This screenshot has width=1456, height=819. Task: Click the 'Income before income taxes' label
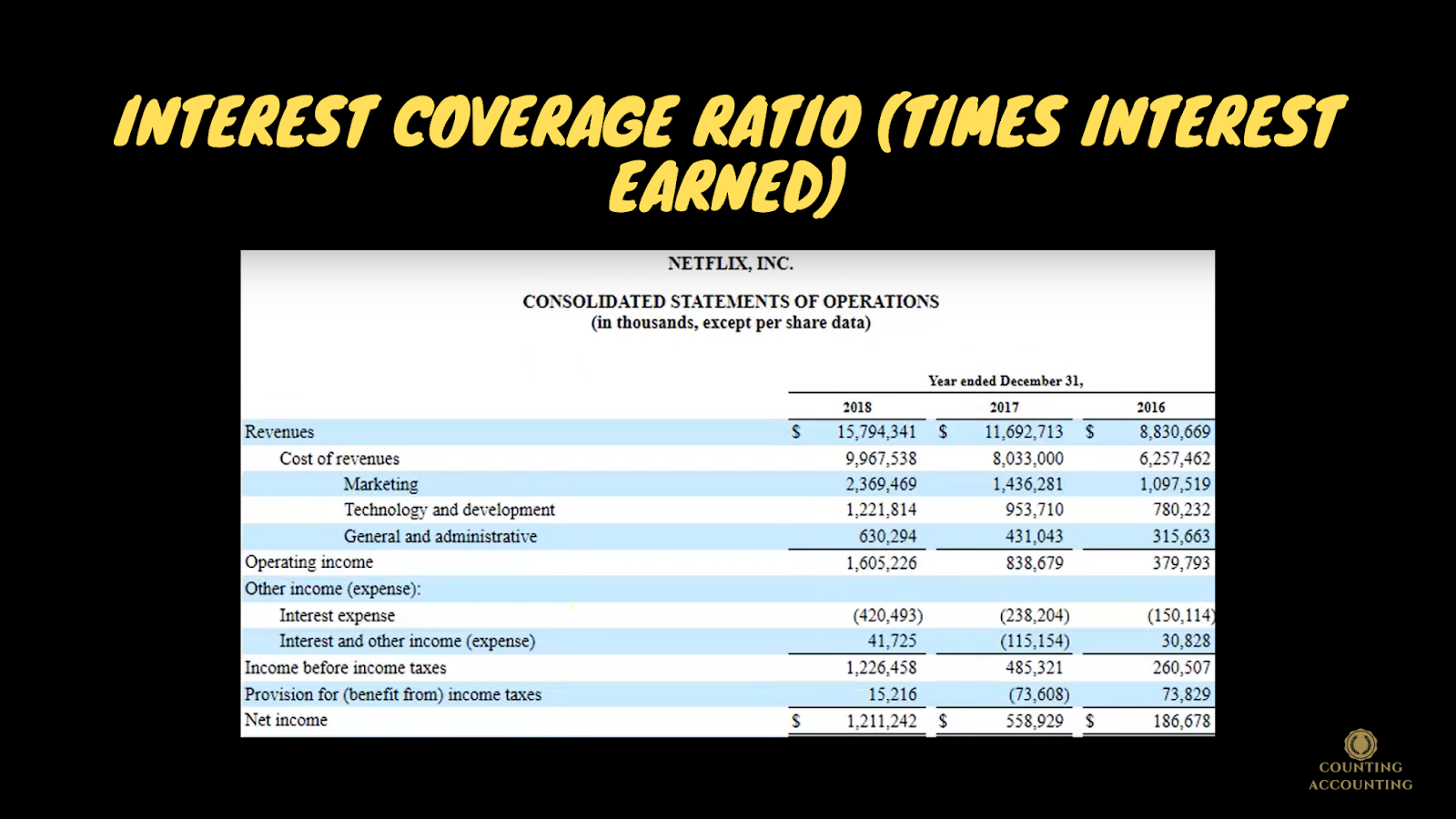(x=345, y=668)
